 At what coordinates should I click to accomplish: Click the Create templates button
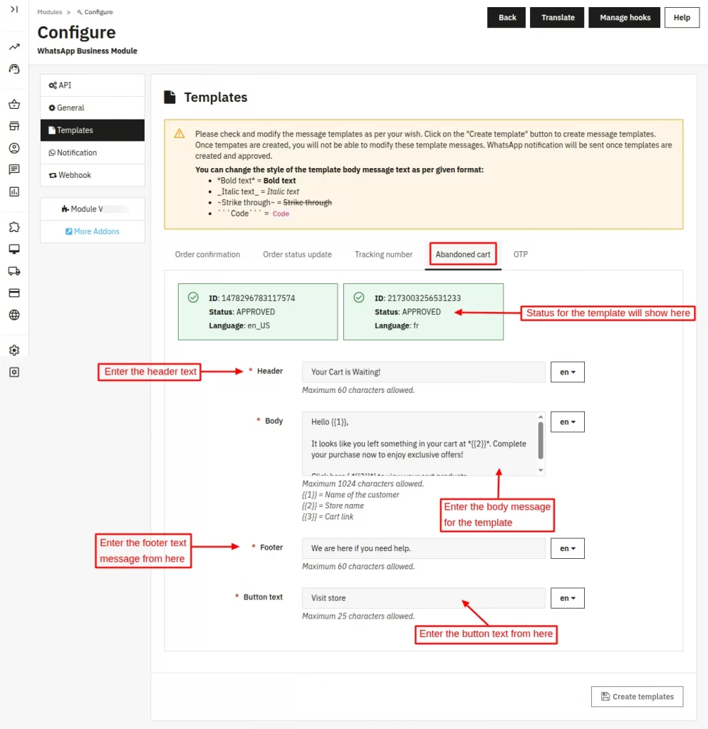[637, 696]
